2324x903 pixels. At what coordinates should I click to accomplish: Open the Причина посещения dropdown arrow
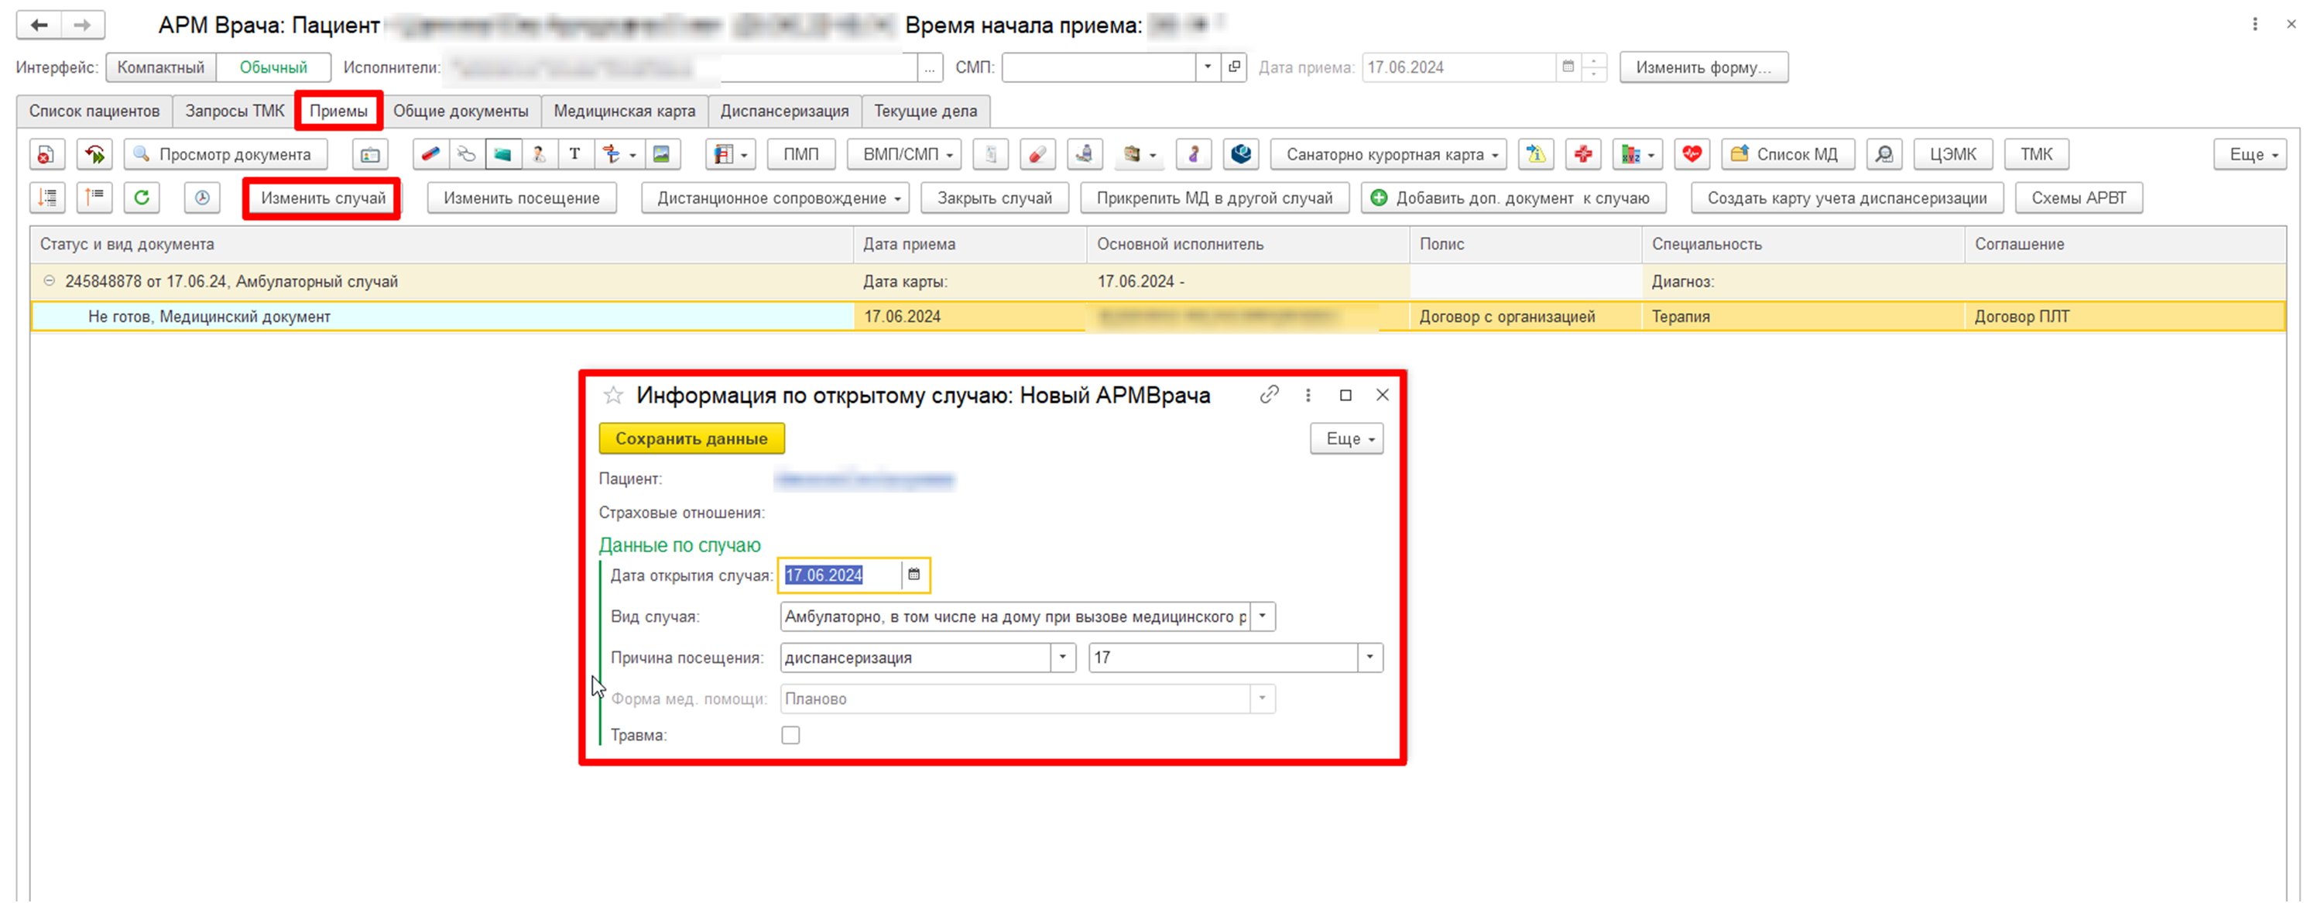[1063, 658]
